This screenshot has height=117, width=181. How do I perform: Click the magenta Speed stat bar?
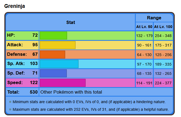[x=63, y=83]
